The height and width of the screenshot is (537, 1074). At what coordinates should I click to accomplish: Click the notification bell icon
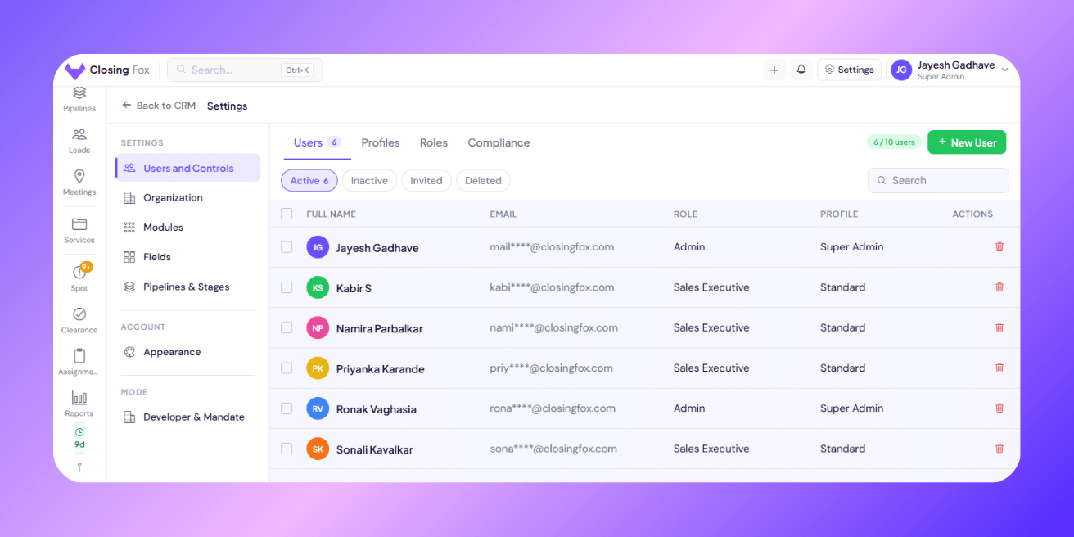tap(801, 70)
